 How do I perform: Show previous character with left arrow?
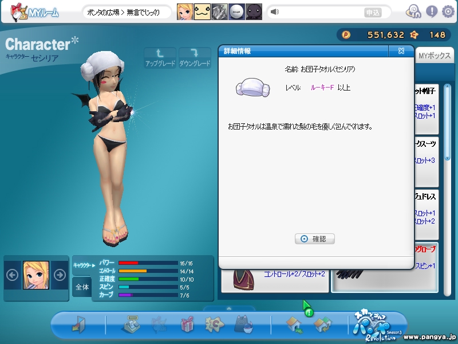click(x=12, y=275)
